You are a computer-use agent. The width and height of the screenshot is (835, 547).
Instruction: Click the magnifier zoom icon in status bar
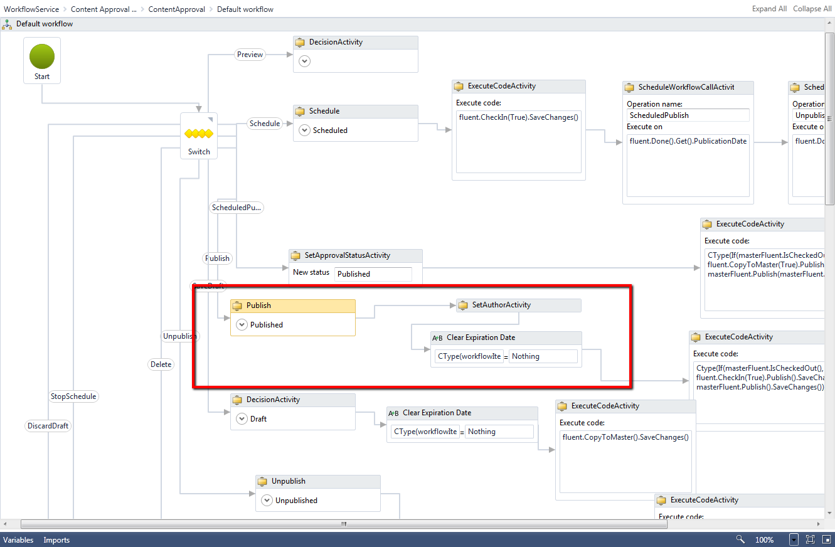(x=740, y=539)
